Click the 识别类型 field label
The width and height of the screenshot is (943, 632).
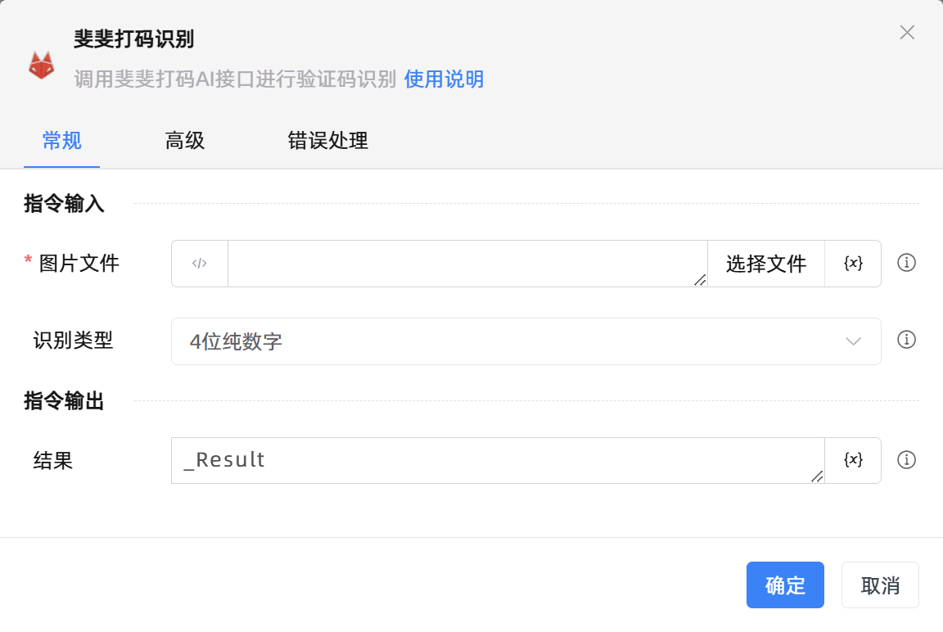(x=73, y=341)
